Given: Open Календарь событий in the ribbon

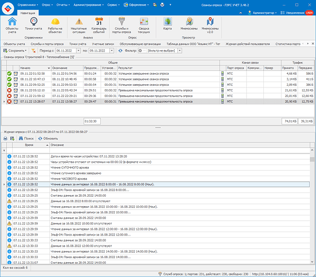Looking at the screenshot, I should pos(99,25).
